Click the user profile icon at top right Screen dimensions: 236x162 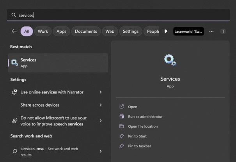224,31
